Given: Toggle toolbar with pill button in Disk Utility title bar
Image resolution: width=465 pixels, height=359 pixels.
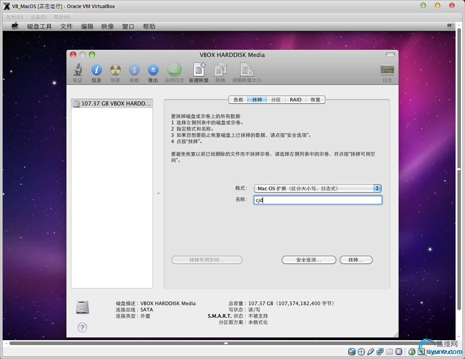Looking at the screenshot, I should [390, 55].
